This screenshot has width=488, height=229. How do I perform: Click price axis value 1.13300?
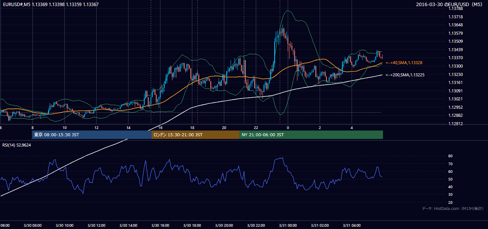pyautogui.click(x=456, y=66)
